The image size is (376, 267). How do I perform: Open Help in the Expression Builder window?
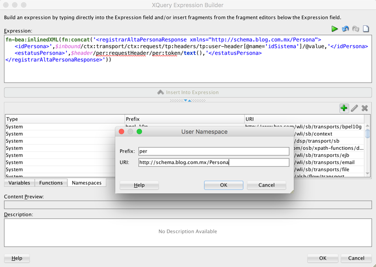(17, 258)
